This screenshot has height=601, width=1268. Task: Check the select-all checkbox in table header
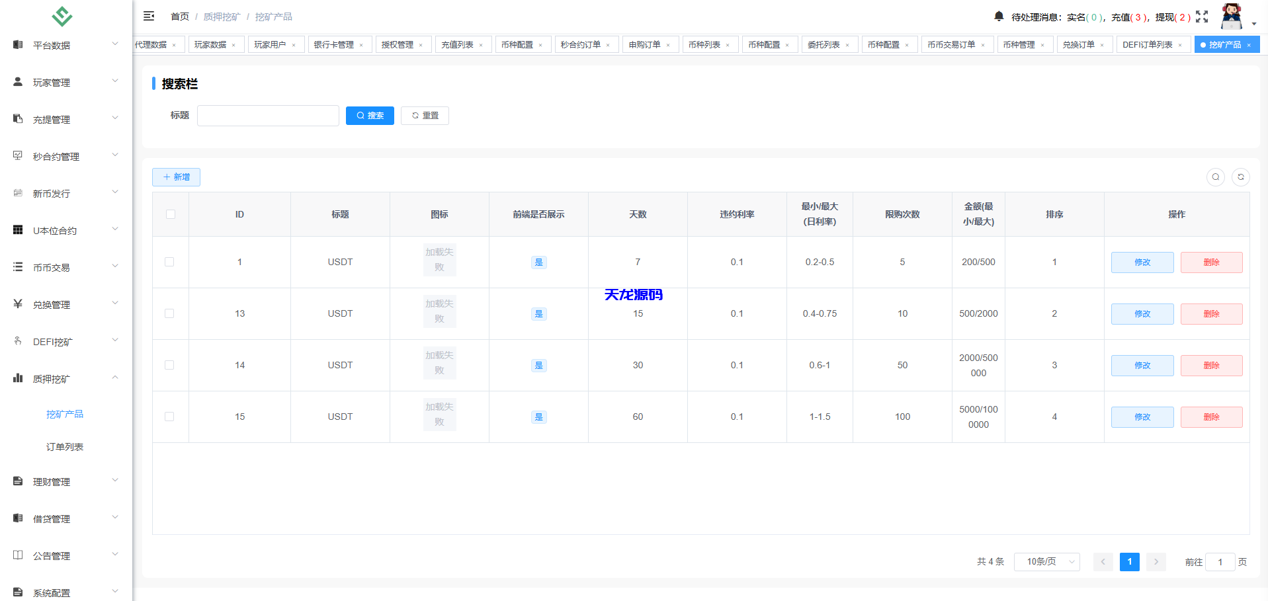pos(170,214)
